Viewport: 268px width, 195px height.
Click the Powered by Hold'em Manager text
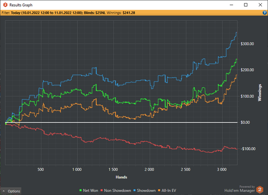[x=240, y=189]
